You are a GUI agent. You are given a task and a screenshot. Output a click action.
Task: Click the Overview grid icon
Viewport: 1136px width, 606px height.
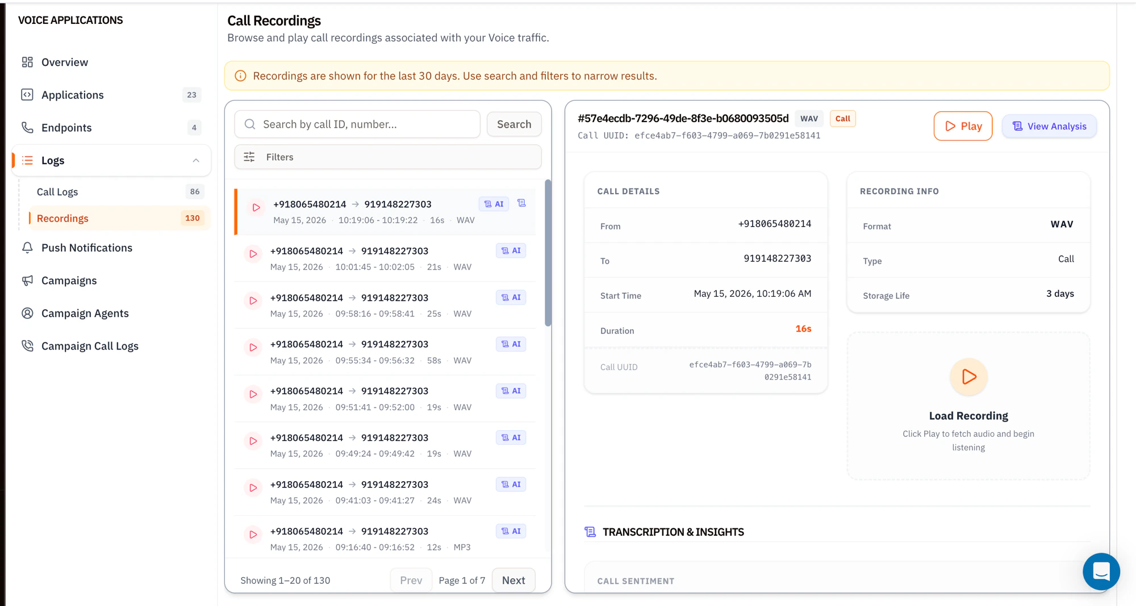27,62
